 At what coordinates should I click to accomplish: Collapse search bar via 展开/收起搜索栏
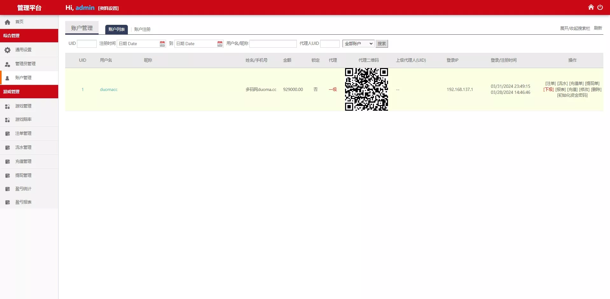tap(574, 28)
